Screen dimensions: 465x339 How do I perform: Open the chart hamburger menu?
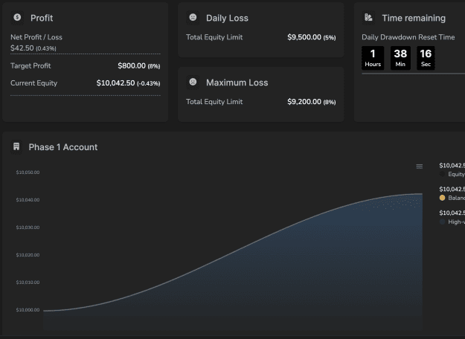tap(420, 167)
